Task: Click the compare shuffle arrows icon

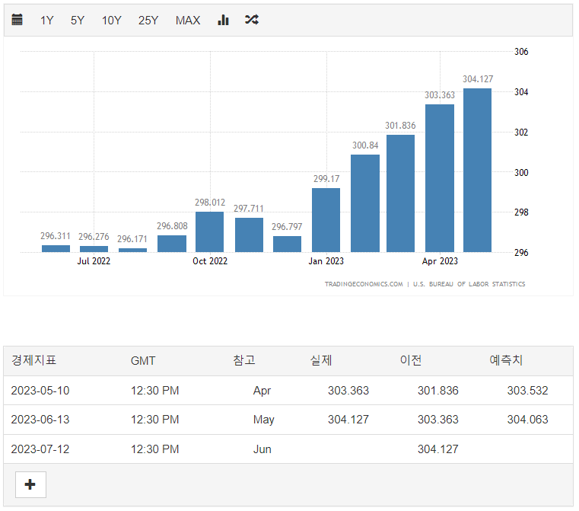Action: pyautogui.click(x=252, y=20)
